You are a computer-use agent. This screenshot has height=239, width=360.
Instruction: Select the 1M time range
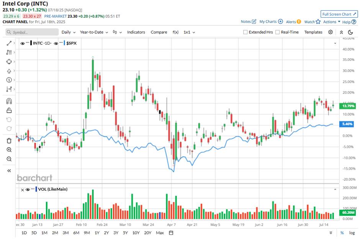[44, 233]
